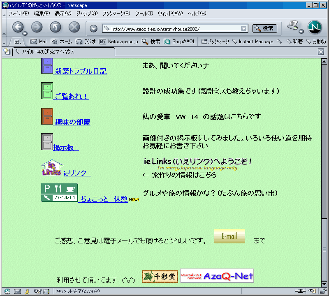Open the round dropdown button left of URL bar

94,28
